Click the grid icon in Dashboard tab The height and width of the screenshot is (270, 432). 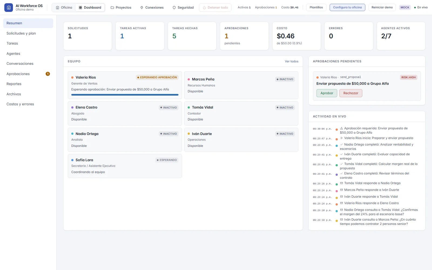(x=80, y=8)
